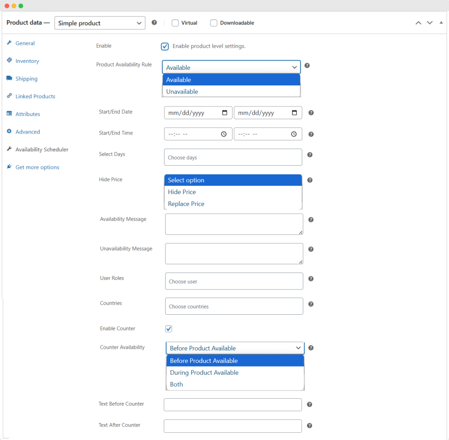
Task: Open the Inventory tab
Action: tap(27, 61)
